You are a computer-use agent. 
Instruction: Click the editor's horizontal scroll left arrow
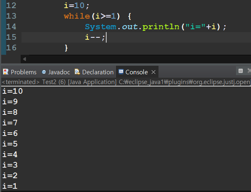pos(24,59)
